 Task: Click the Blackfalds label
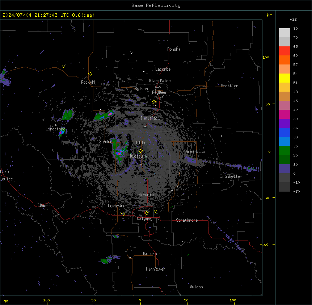[160, 81]
